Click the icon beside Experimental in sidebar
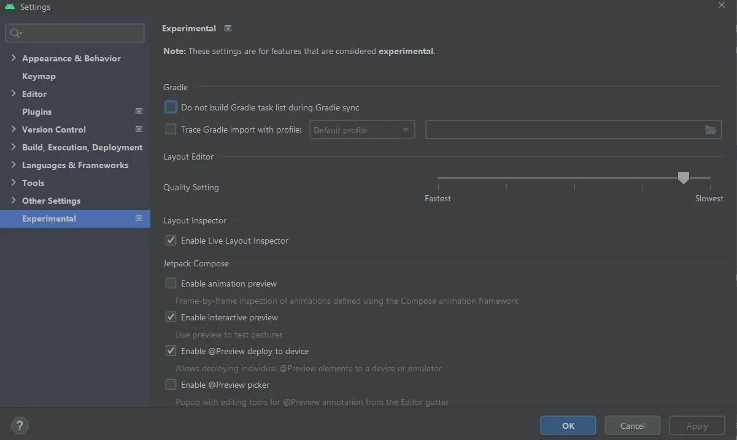 pos(139,218)
